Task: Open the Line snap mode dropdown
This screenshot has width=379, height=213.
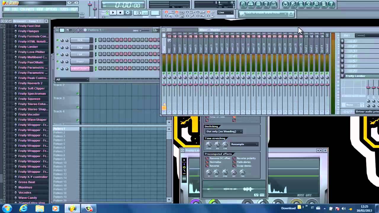Action: pos(225,12)
